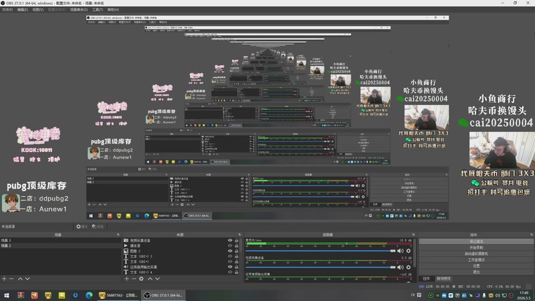Open the 56887562 window from the taskbar

pos(118,295)
